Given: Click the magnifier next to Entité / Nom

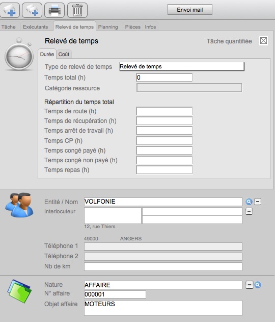Looking at the screenshot, I should coord(249,202).
